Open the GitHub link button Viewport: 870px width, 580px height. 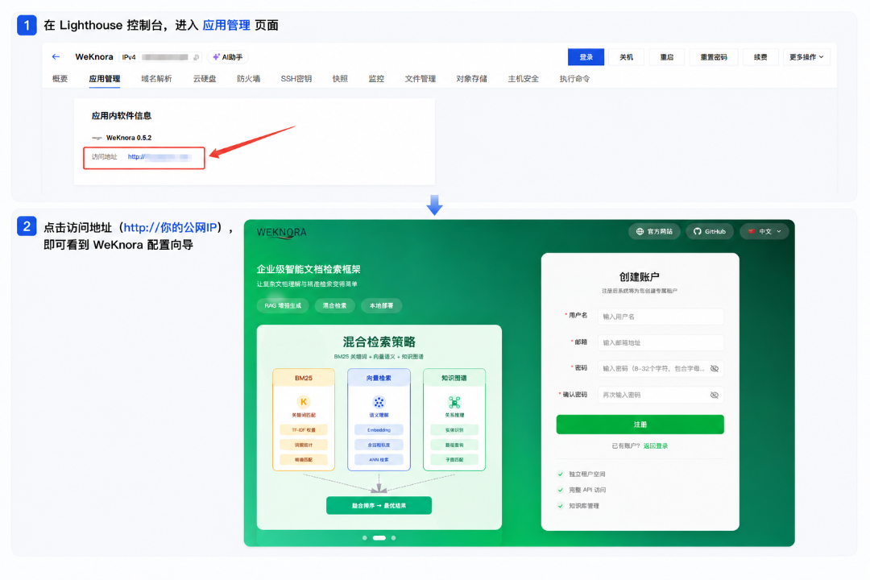pyautogui.click(x=710, y=231)
